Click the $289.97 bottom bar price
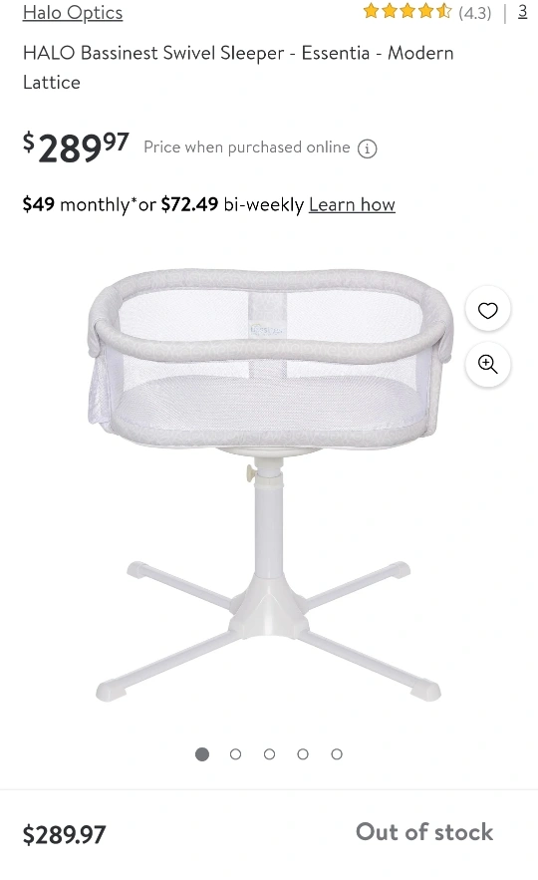This screenshot has width=538, height=880. tap(64, 834)
